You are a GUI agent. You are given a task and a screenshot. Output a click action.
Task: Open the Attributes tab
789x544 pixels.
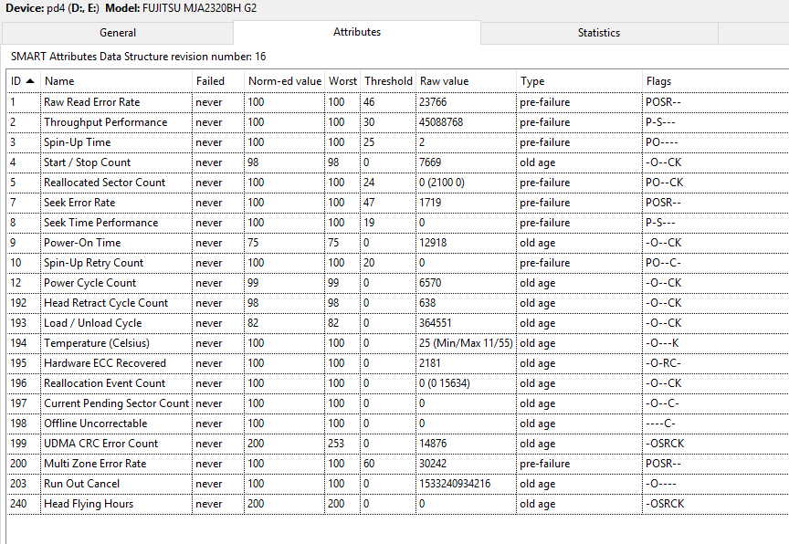(357, 32)
